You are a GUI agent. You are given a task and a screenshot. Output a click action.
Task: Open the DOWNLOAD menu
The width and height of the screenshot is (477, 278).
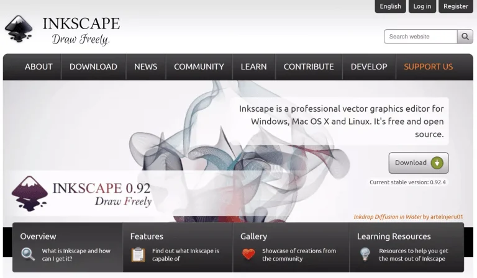(93, 67)
